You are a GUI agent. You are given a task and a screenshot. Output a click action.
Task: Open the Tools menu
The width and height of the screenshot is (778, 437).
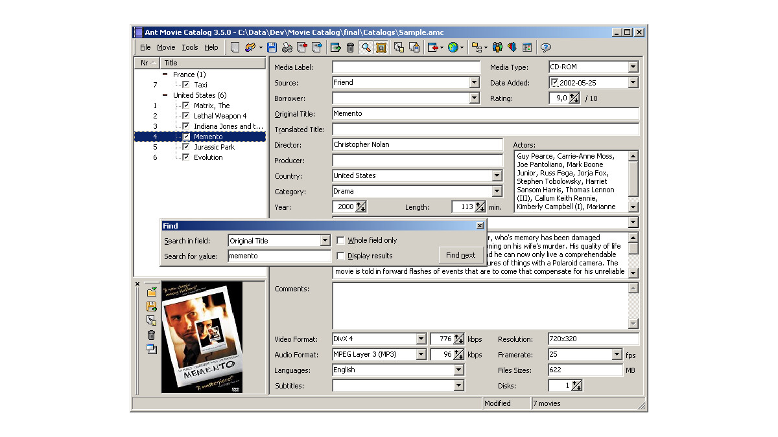(190, 47)
